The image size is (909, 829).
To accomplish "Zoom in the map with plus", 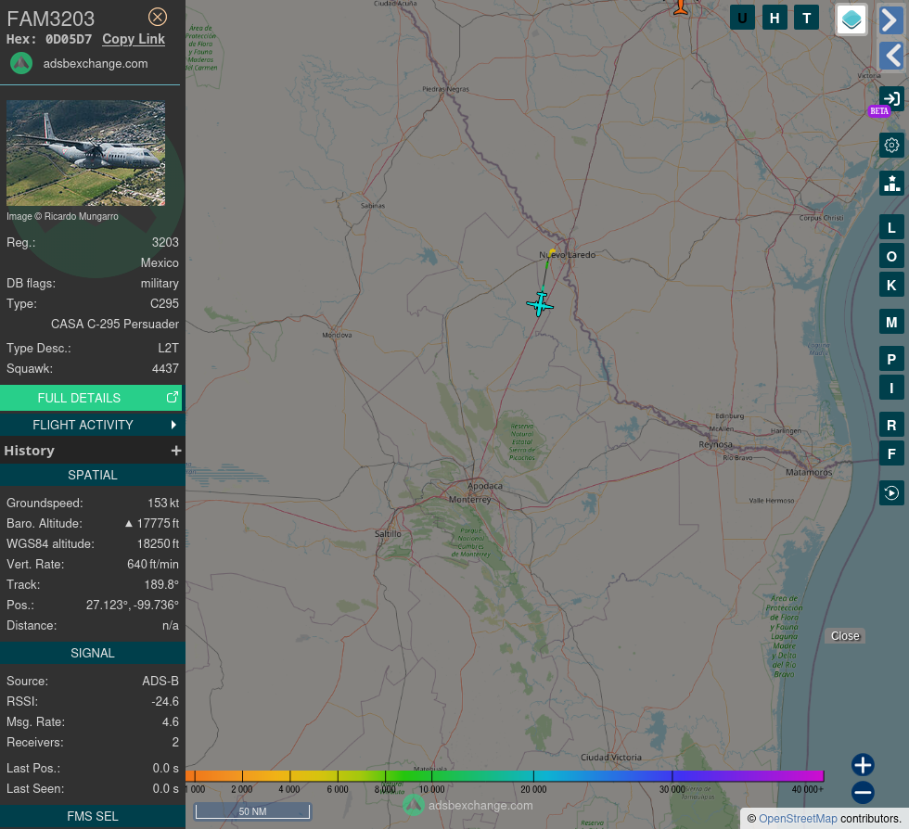I will pos(863,765).
